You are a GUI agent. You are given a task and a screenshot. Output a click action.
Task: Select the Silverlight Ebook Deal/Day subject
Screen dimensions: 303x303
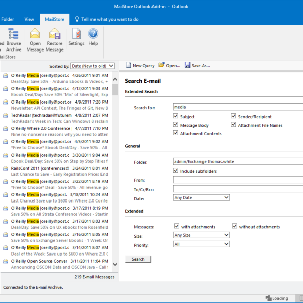click(59, 95)
